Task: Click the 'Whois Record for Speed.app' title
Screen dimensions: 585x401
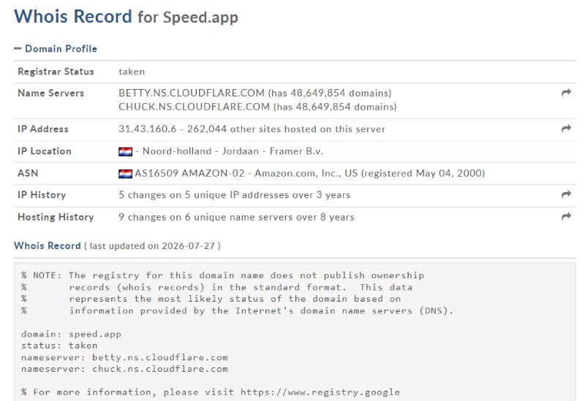Action: coord(126,17)
